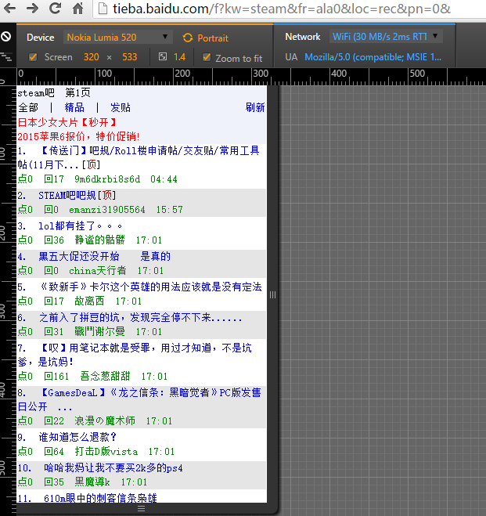
Task: Click the author name 浪漫の魔术师
Action: tap(105, 420)
